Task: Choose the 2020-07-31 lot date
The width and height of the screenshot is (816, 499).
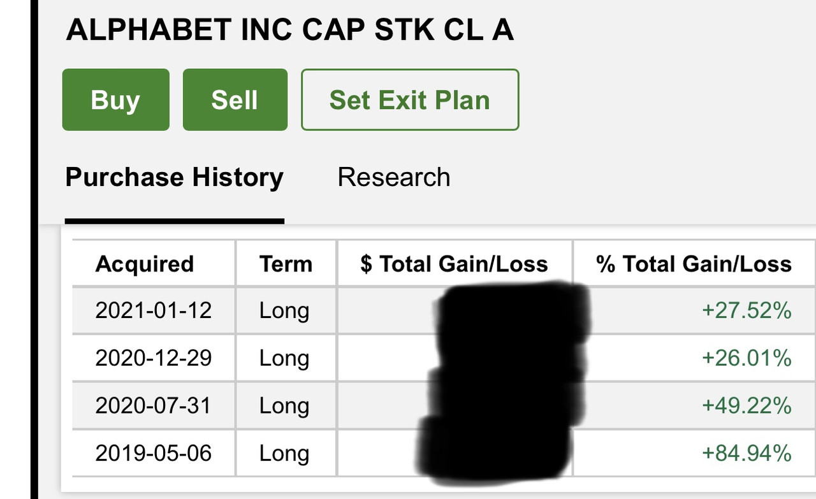Action: [153, 405]
